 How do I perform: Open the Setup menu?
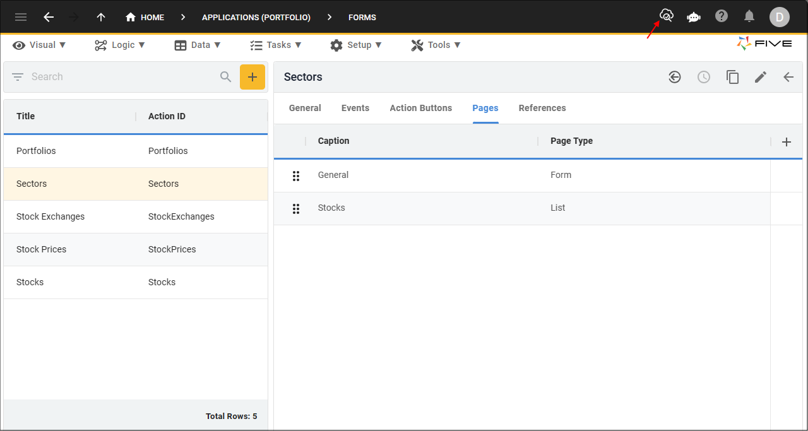(356, 45)
